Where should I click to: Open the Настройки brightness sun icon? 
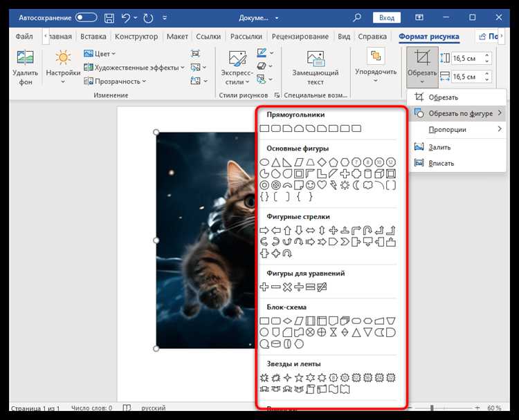coord(63,57)
